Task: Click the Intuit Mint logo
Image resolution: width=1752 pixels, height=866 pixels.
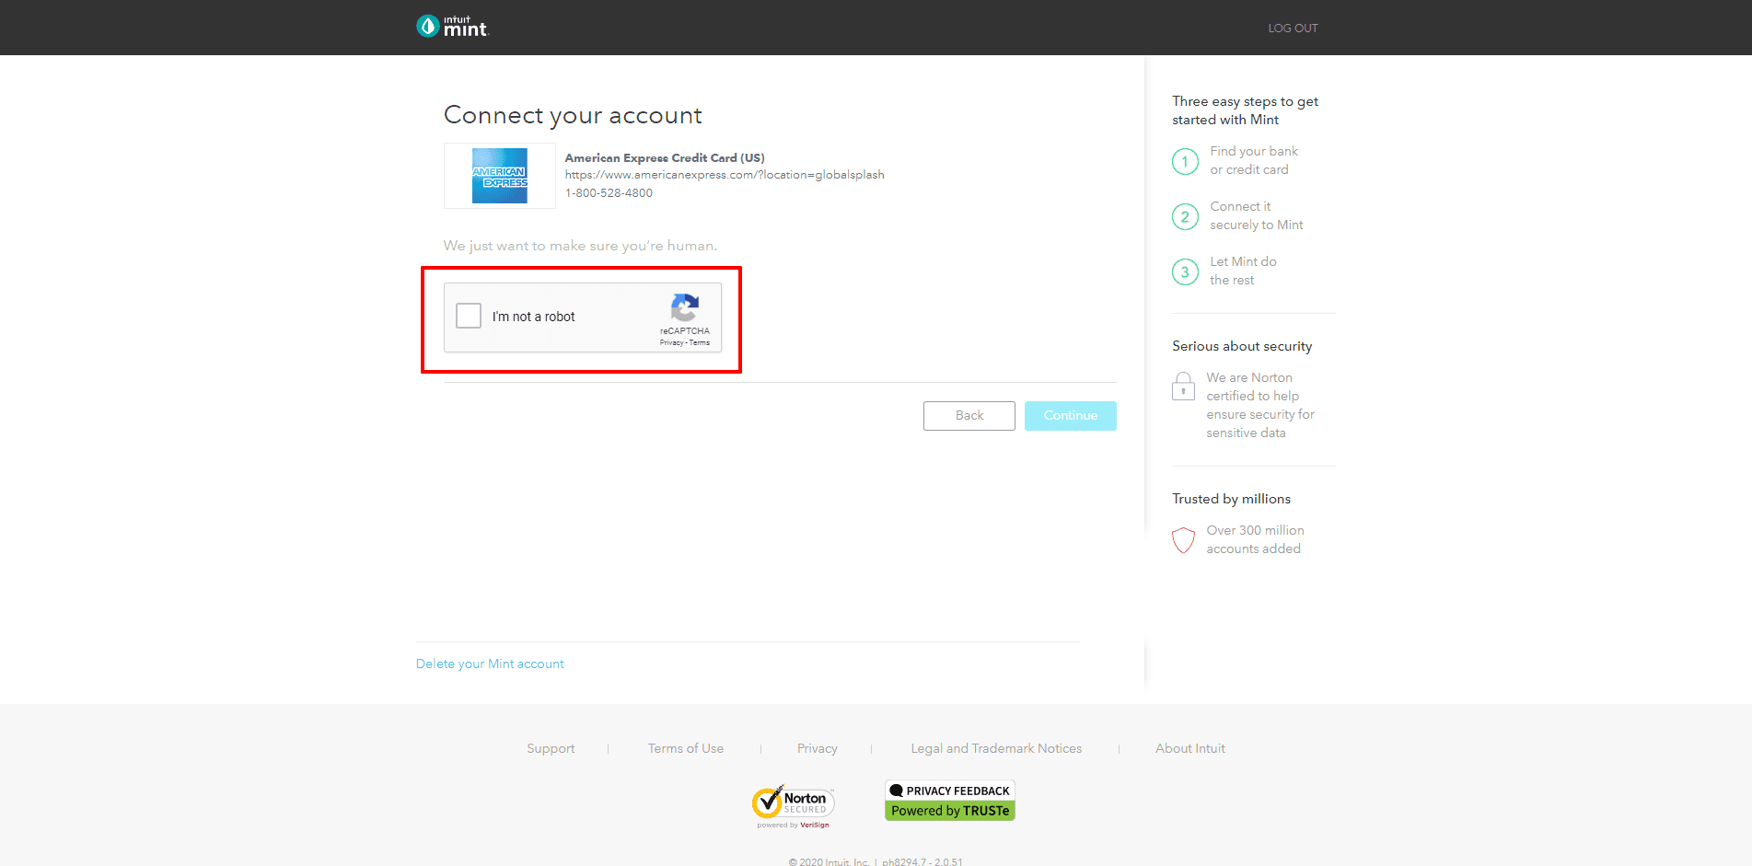Action: (x=452, y=27)
